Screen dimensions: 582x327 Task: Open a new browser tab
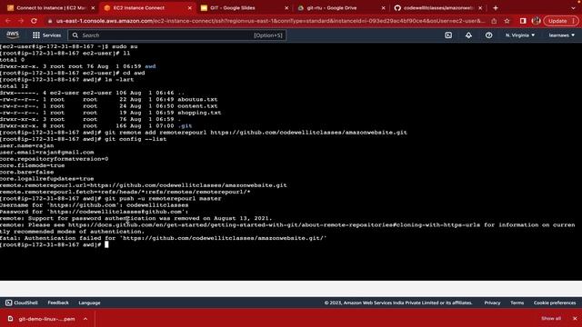coord(495,8)
